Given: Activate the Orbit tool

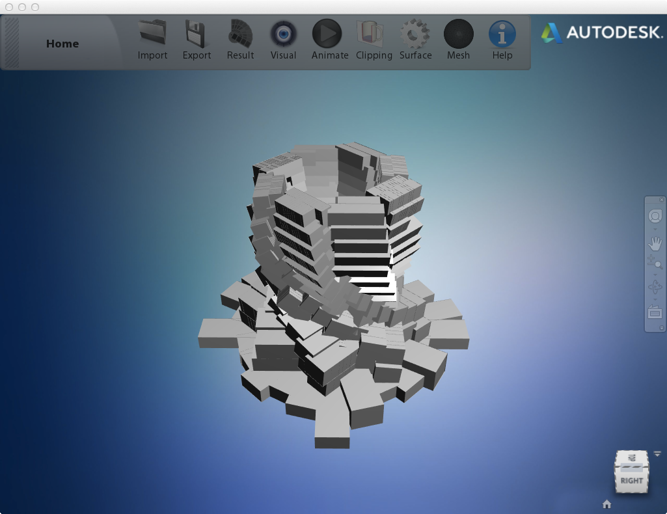Looking at the screenshot, I should pos(655,287).
